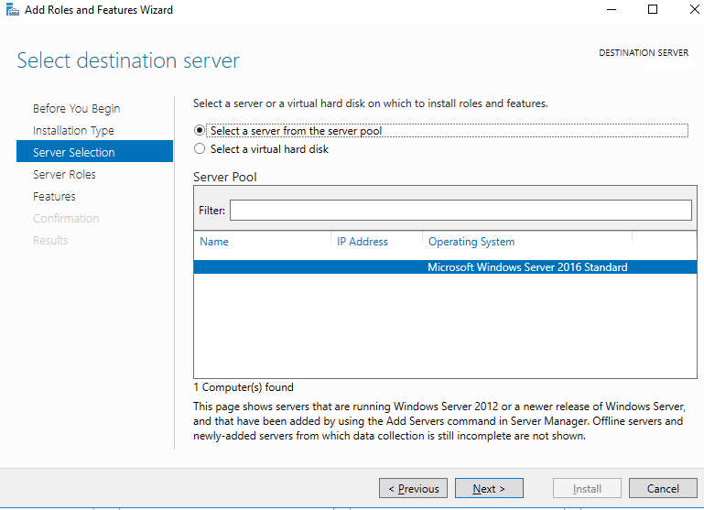Click the Add Roles and Features Wizard title icon

point(12,9)
